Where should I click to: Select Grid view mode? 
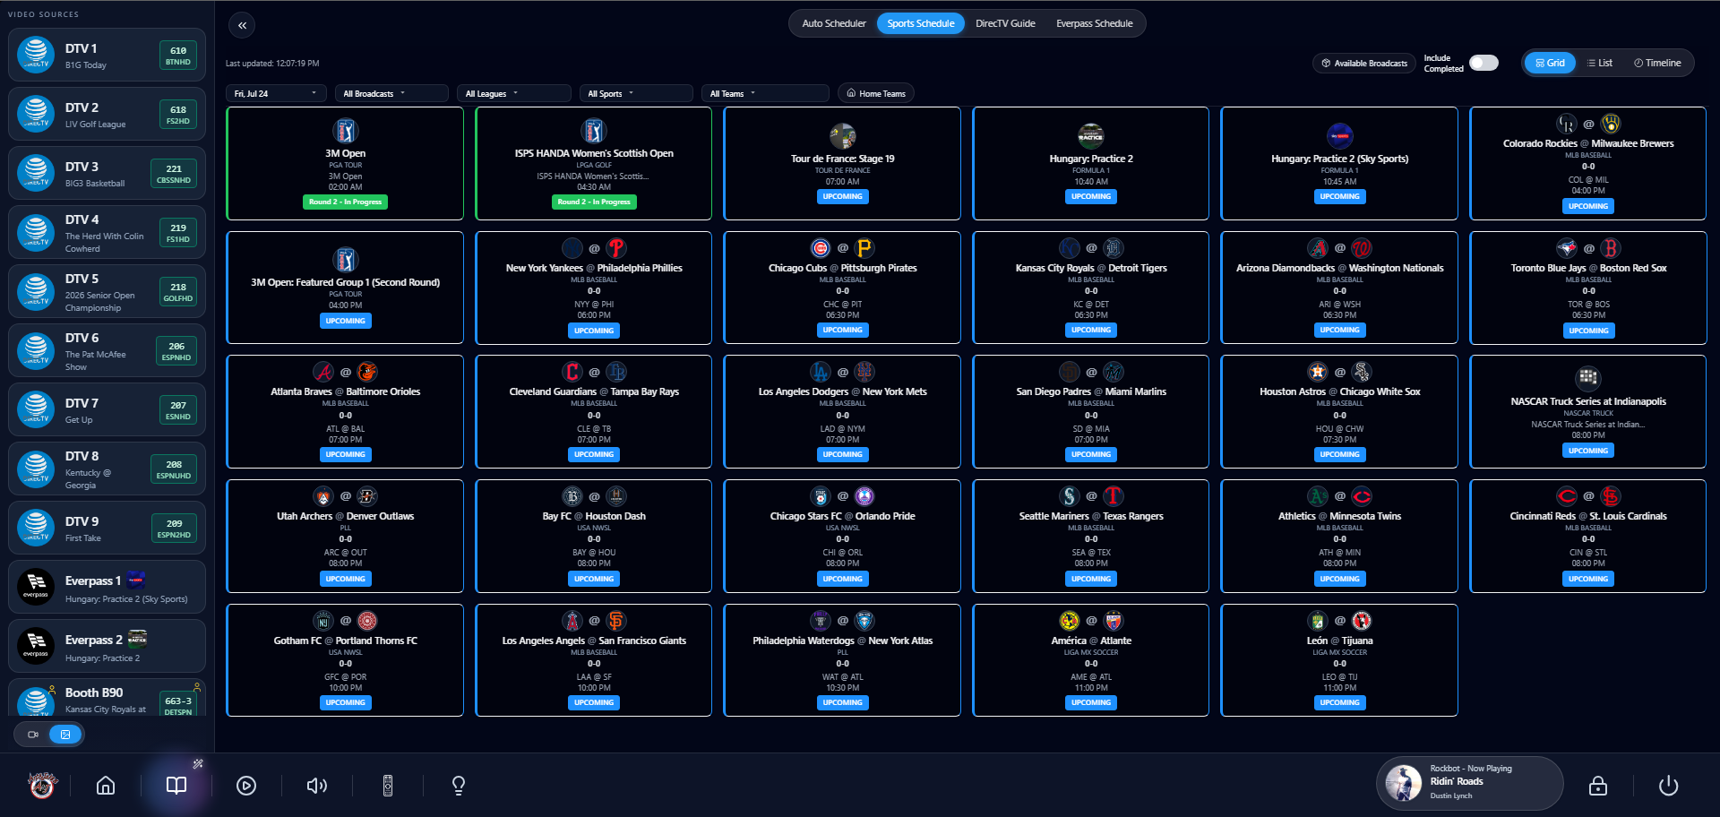(x=1550, y=63)
